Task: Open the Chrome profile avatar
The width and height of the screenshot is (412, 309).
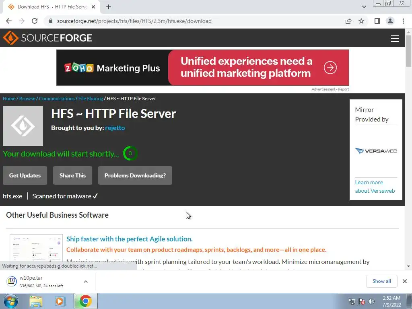Action: pyautogui.click(x=390, y=21)
